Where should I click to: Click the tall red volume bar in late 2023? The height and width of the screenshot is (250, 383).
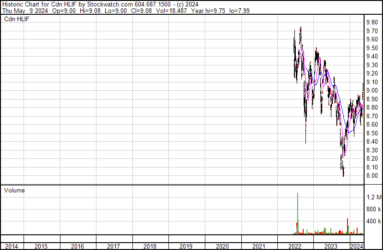(347, 227)
